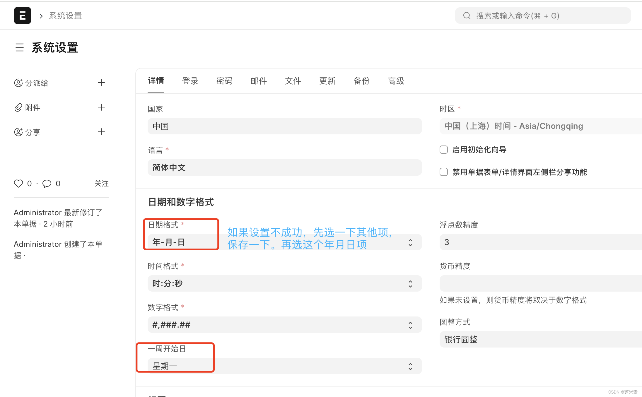This screenshot has width=642, height=397.
Task: Switch to the 登录 tab
Action: tap(190, 81)
